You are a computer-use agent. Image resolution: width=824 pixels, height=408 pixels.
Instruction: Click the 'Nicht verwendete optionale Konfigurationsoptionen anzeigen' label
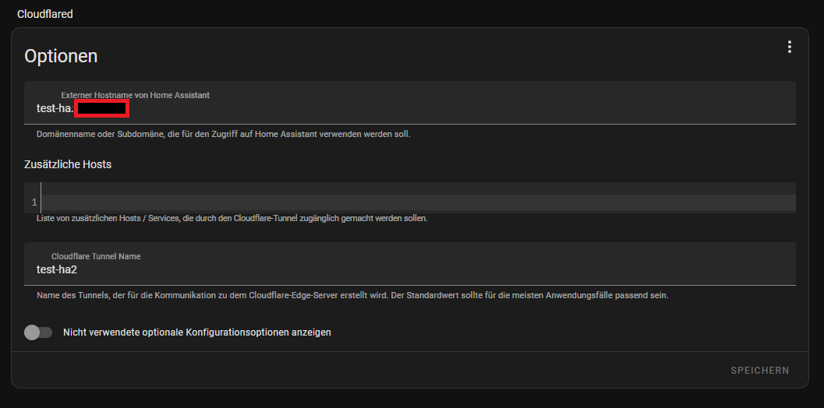pyautogui.click(x=196, y=332)
